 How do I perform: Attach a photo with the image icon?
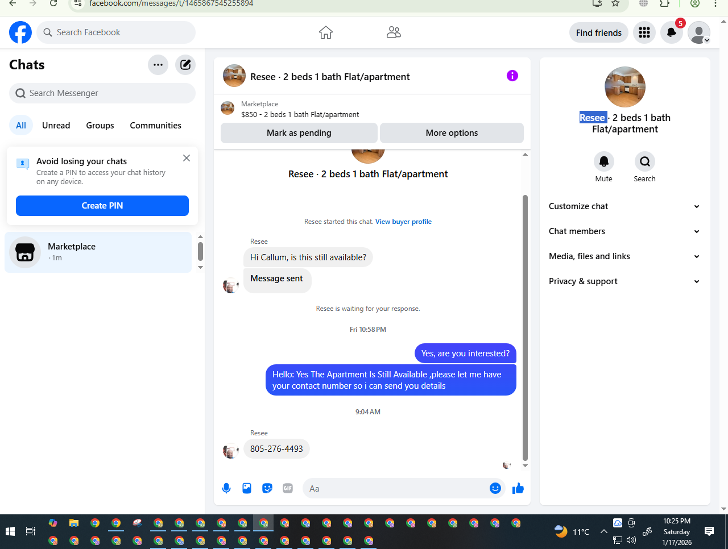[247, 488]
